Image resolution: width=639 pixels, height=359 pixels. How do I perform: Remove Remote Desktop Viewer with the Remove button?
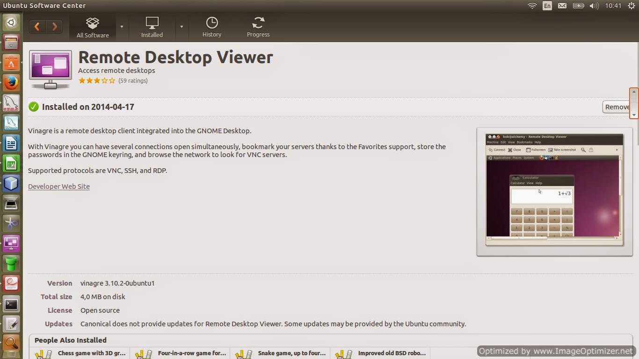pyautogui.click(x=617, y=107)
